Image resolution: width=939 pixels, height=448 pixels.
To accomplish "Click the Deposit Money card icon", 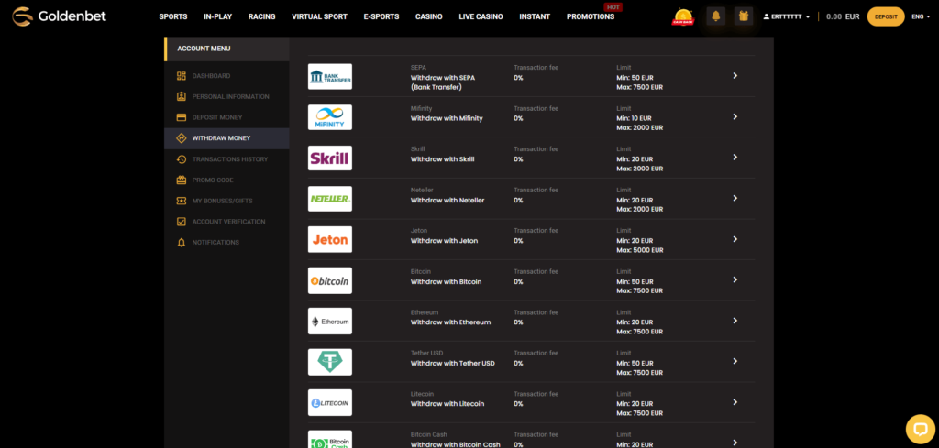I will (x=182, y=117).
